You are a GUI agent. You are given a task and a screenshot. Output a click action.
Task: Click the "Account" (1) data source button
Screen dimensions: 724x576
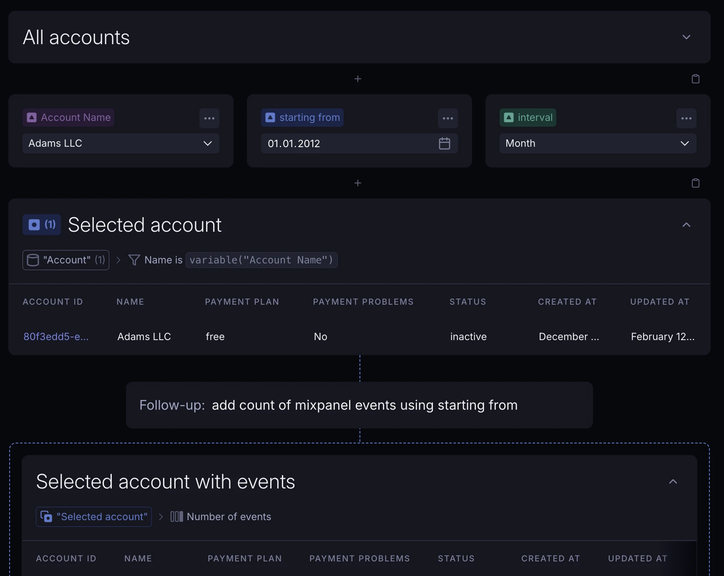point(66,260)
